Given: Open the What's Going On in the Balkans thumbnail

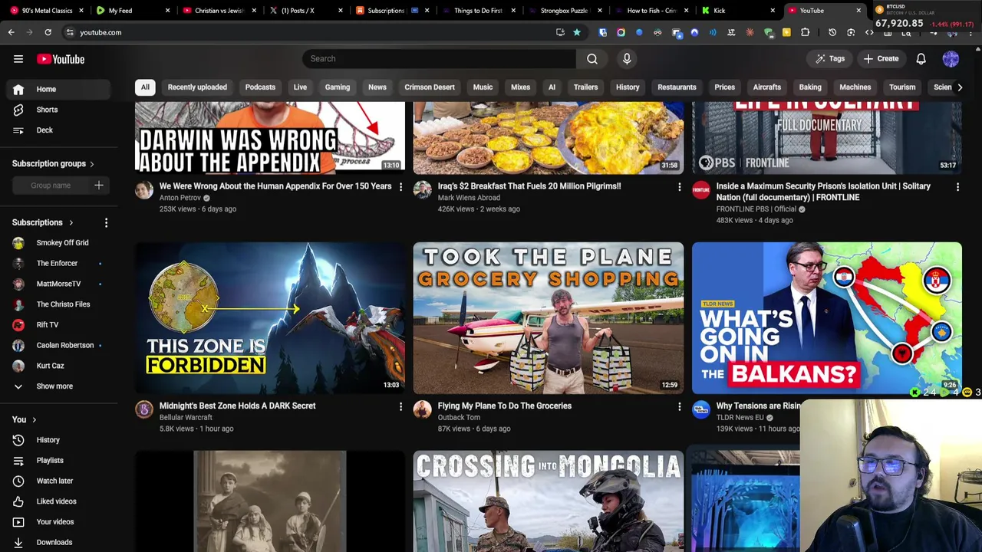Looking at the screenshot, I should 827,318.
